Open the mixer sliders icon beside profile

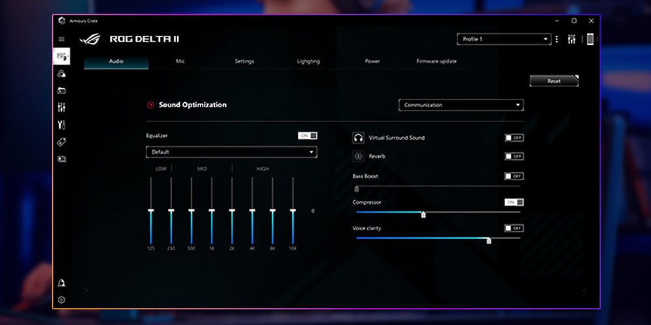572,40
